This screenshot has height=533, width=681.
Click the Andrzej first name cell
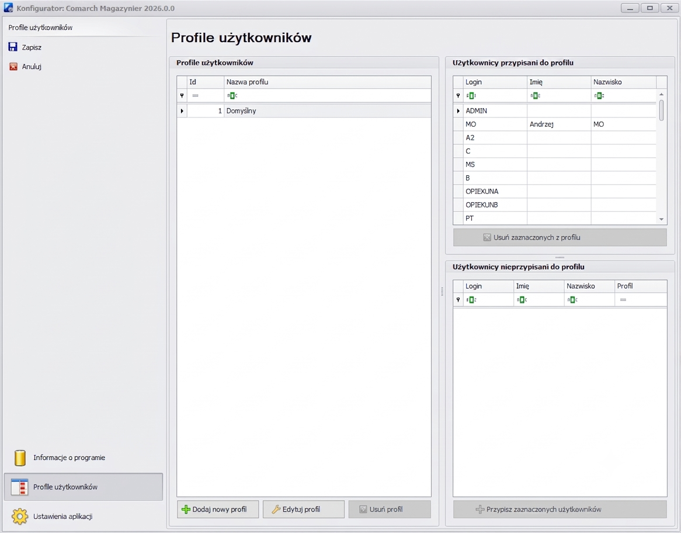[x=559, y=124]
